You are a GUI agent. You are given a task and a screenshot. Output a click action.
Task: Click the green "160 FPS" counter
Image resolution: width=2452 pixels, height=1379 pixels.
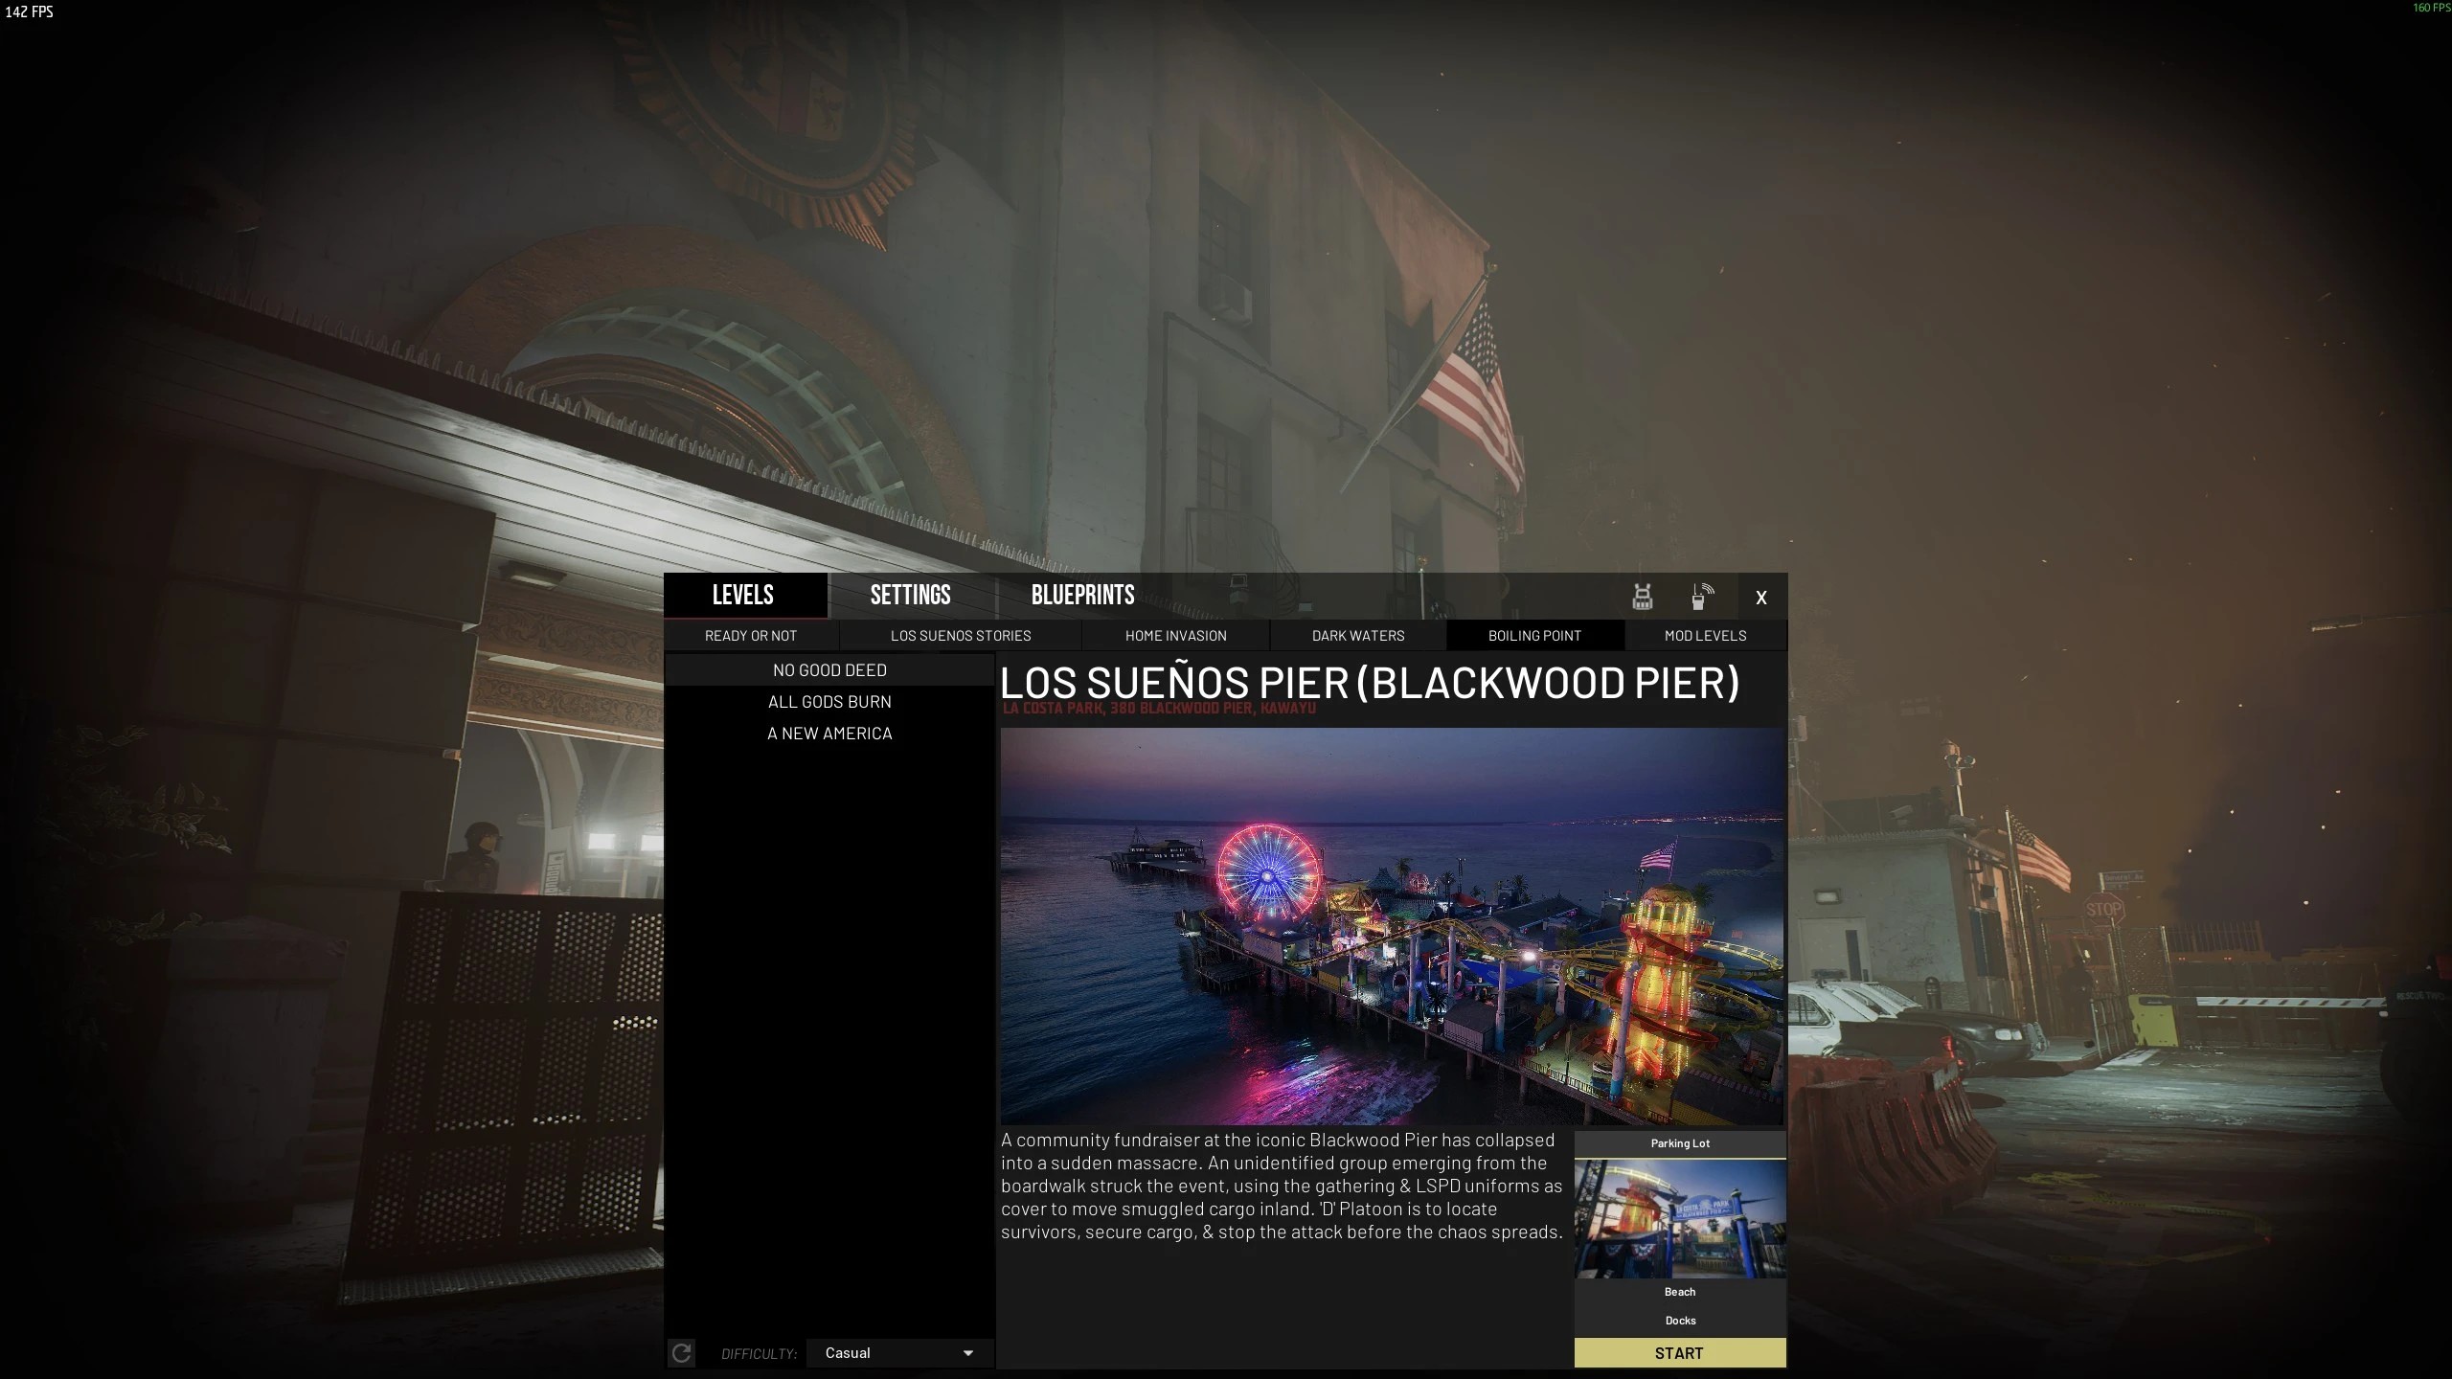coord(2431,8)
